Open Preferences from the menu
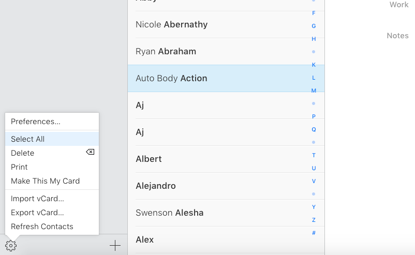The height and width of the screenshot is (255, 415). coord(36,122)
